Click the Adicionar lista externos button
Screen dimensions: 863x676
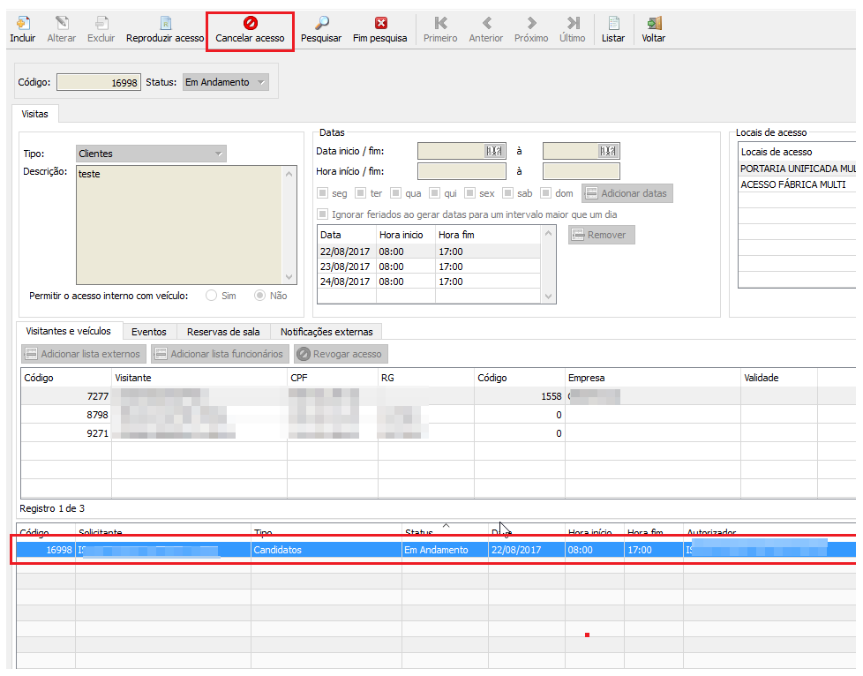tap(82, 354)
